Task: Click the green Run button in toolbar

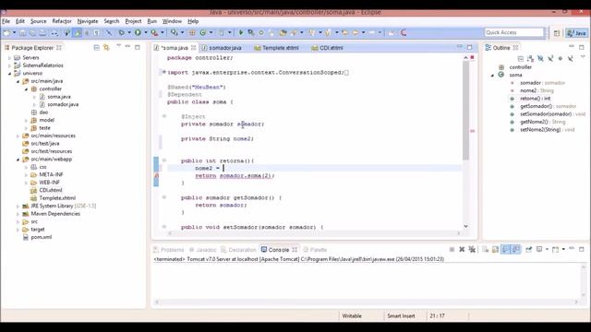Action: [x=138, y=33]
